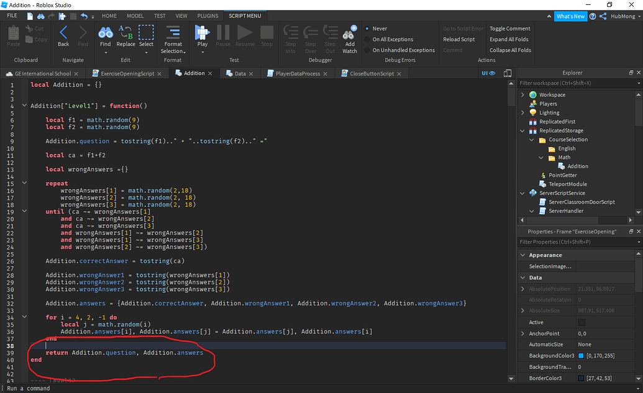Image resolution: width=643 pixels, height=393 pixels.
Task: Expand the Lighting tree node
Action: [522, 113]
